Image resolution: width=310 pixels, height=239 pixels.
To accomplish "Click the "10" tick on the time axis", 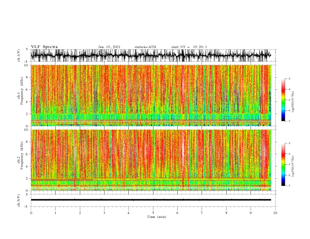I will tap(275, 213).
